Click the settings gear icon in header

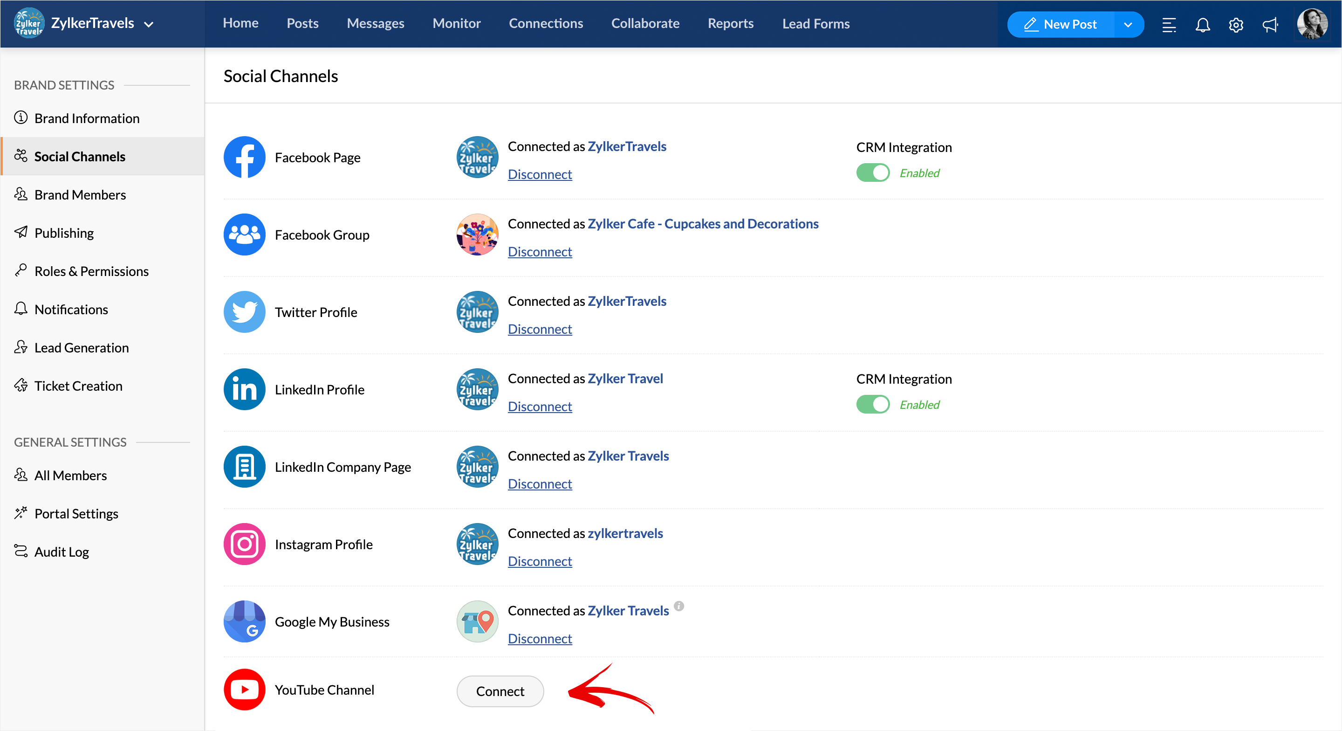coord(1236,25)
